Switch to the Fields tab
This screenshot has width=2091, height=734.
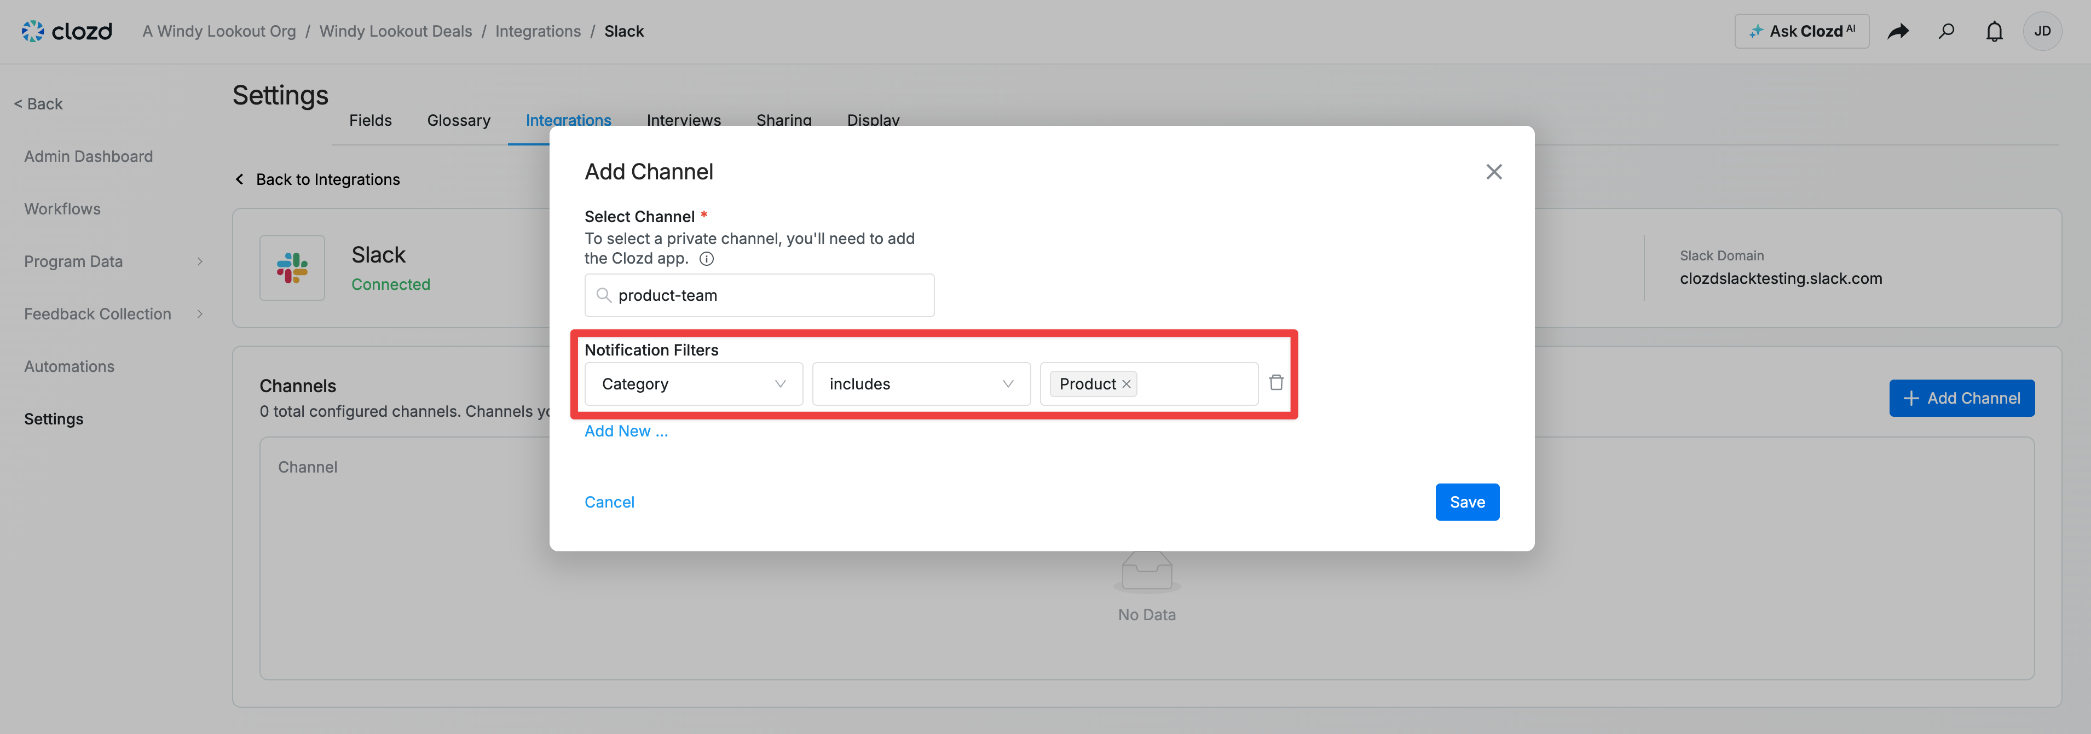[x=370, y=121]
